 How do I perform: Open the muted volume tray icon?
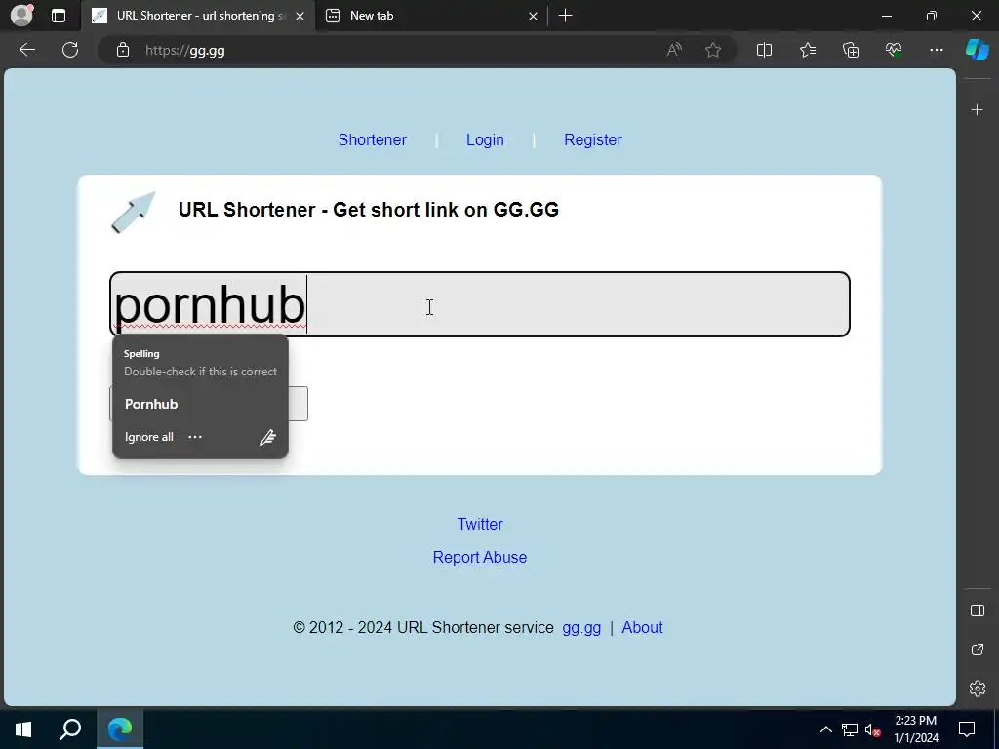click(872, 729)
